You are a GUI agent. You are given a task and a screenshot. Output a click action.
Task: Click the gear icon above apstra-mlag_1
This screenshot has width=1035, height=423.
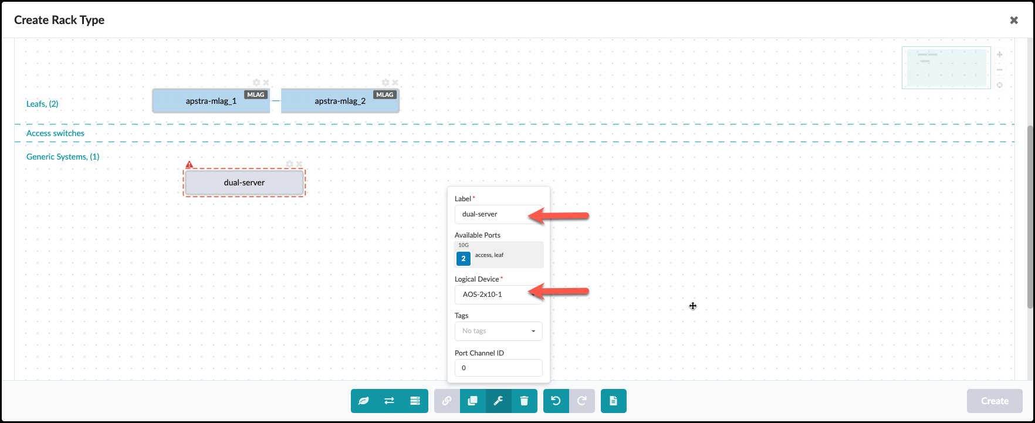pyautogui.click(x=256, y=83)
